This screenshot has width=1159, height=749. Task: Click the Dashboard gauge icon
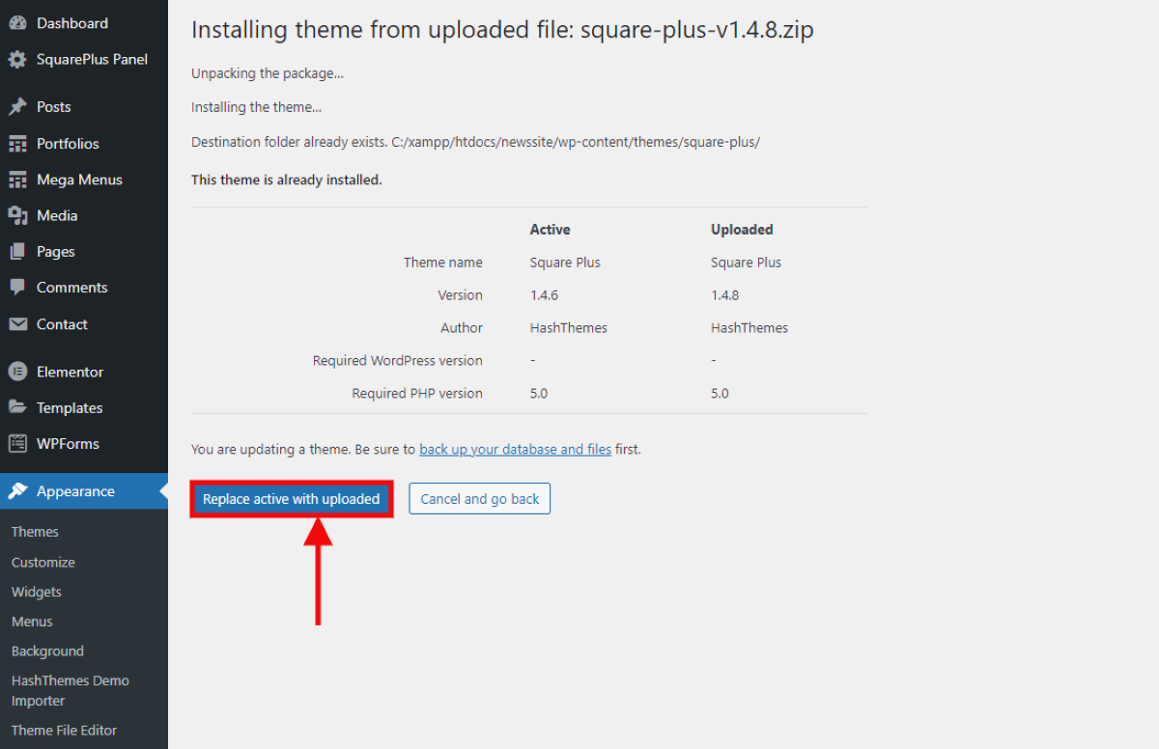click(17, 23)
